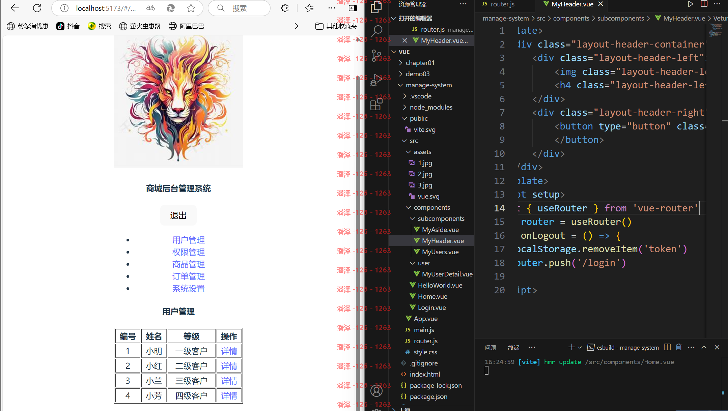The height and width of the screenshot is (411, 728).
Task: Click the 退出 logout button
Action: [178, 215]
